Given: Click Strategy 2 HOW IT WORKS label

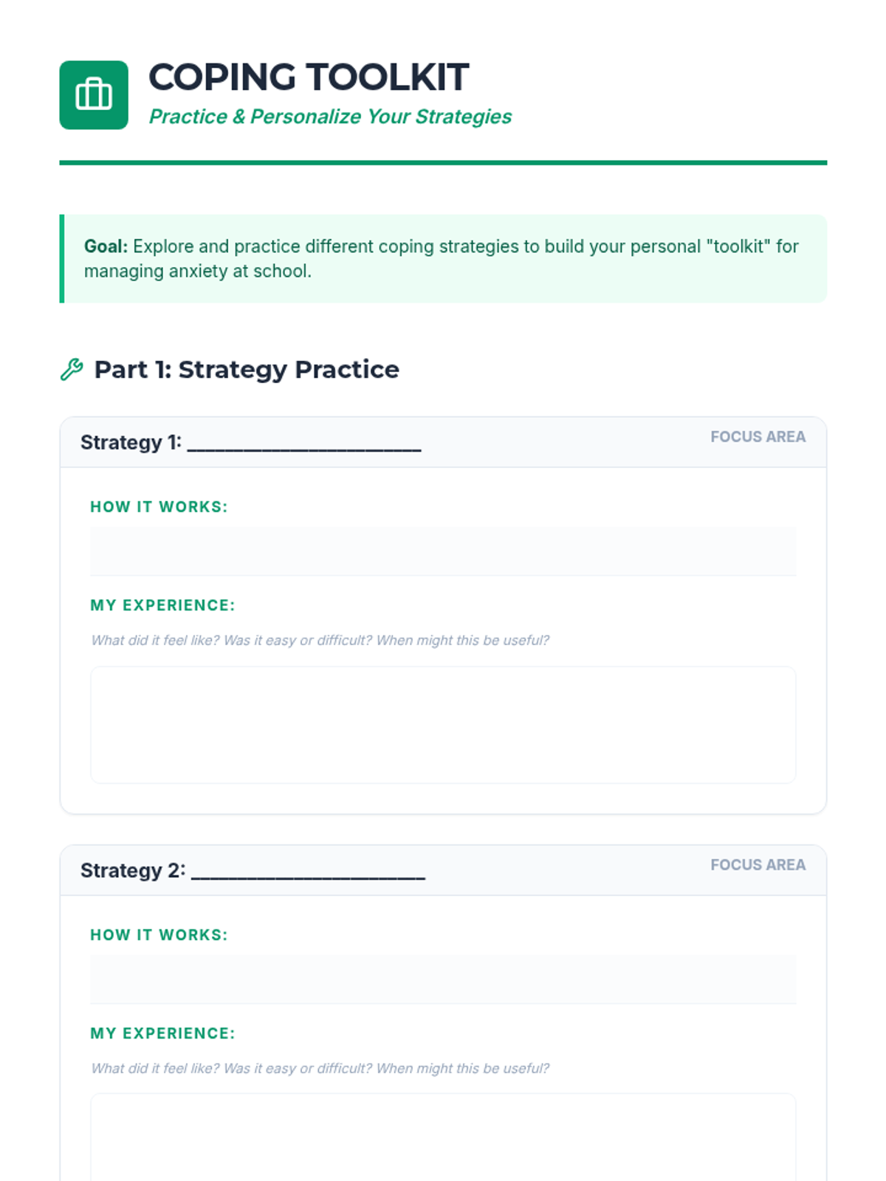Looking at the screenshot, I should (x=159, y=935).
